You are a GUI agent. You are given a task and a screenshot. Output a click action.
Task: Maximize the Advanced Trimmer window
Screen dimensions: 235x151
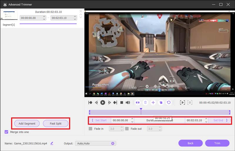(x=221, y=4)
